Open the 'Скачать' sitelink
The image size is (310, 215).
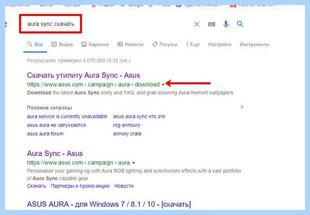coord(36,186)
